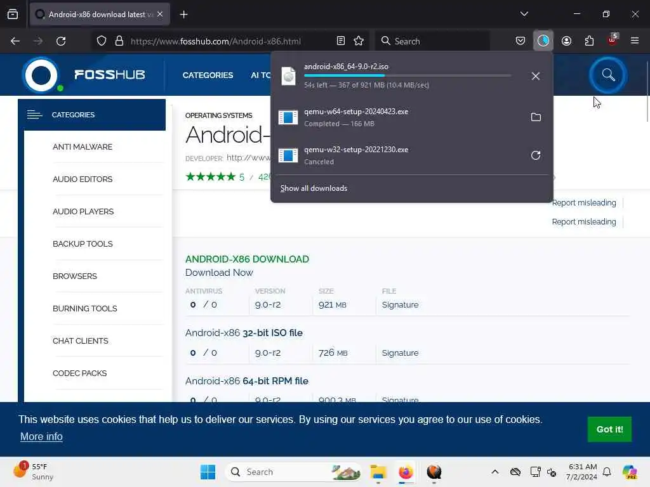Image resolution: width=650 pixels, height=487 pixels.
Task: Open CATEGORIES in the top navigation
Action: tap(208, 75)
